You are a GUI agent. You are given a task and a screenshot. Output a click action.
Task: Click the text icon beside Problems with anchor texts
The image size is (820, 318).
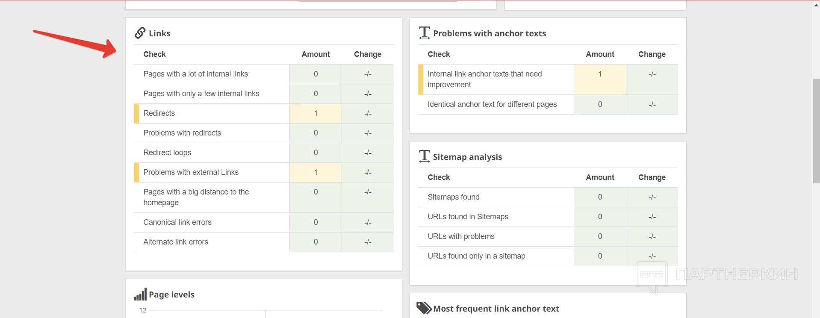(424, 32)
